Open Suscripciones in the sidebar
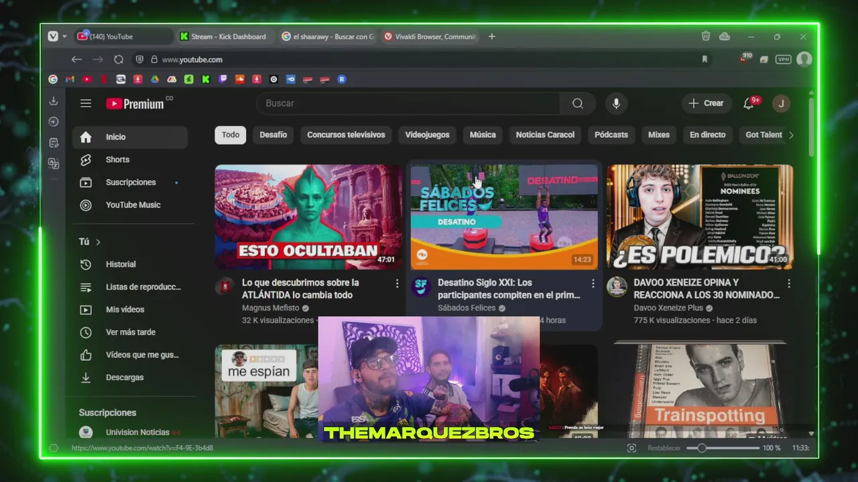The height and width of the screenshot is (482, 858). 129,182
